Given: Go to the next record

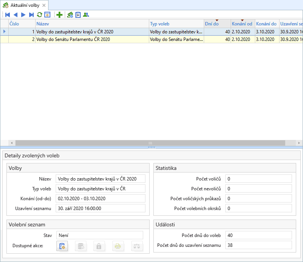Looking at the screenshot, I should click(x=23, y=15).
